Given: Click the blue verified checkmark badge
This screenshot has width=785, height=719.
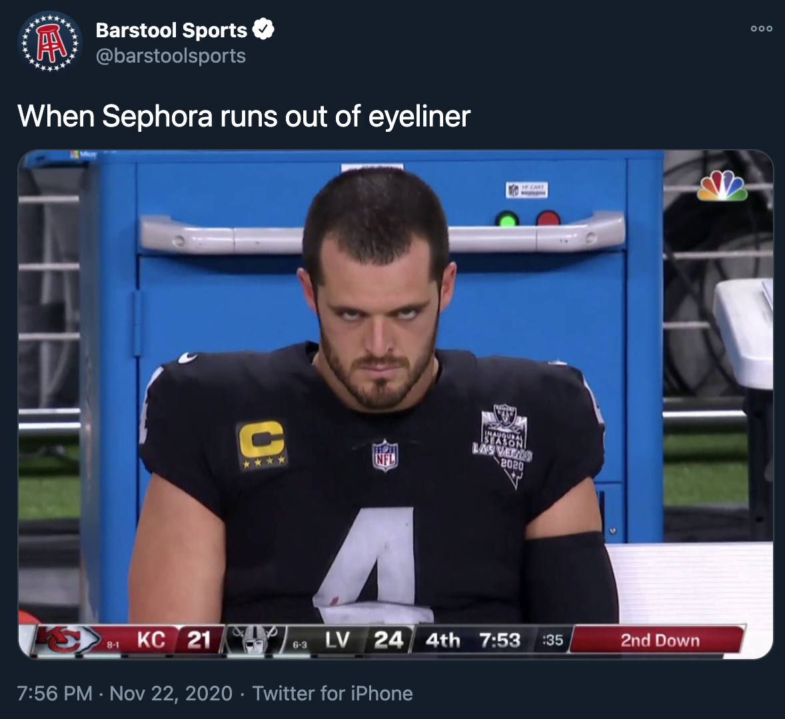Looking at the screenshot, I should 263,29.
